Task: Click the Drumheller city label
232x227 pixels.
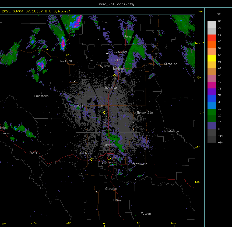Action: click(172, 131)
